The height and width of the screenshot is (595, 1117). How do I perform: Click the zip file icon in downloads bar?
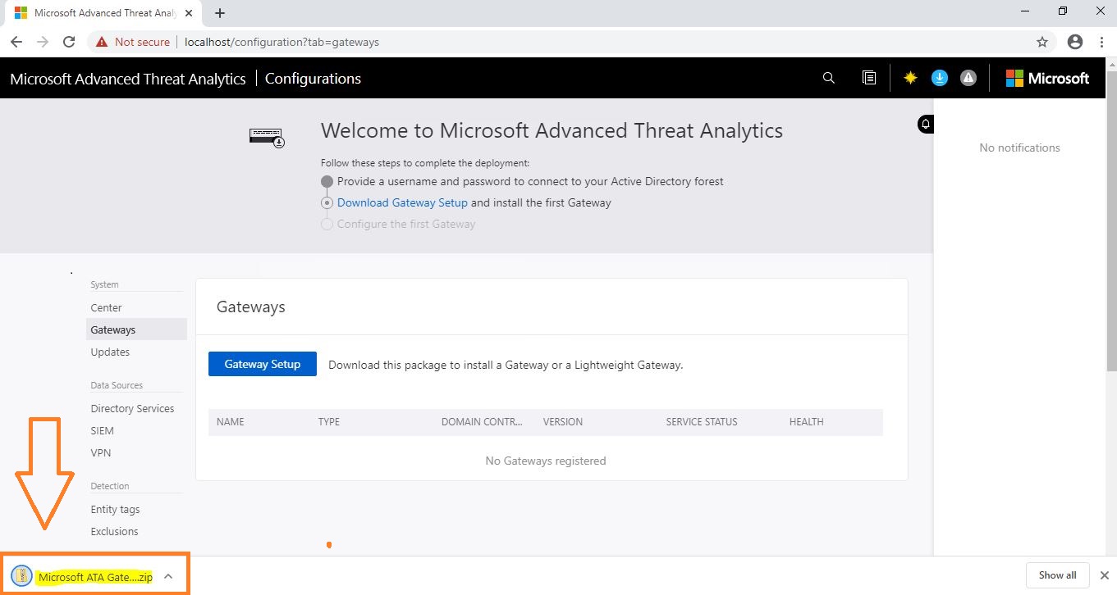click(x=22, y=576)
